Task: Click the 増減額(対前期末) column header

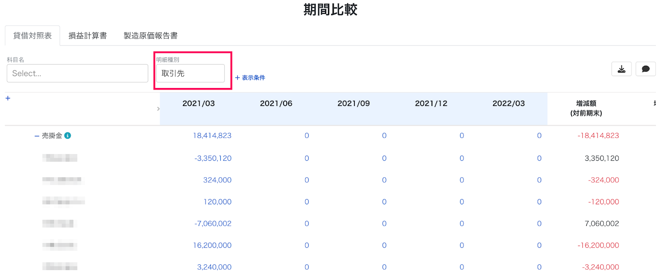Action: 586,108
